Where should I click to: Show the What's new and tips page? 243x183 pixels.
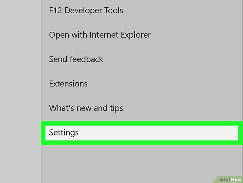pyautogui.click(x=86, y=108)
